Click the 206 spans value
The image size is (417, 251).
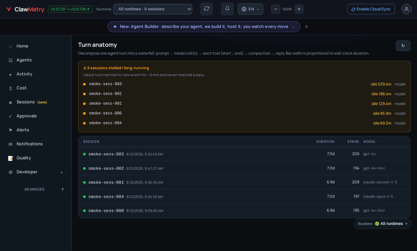click(356, 154)
